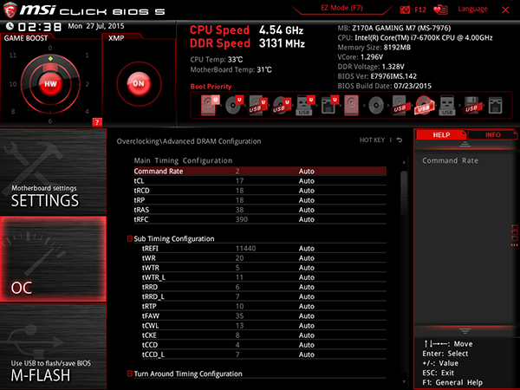Click the scroll up arrow of timing list
Screen dimensions: 520x390
click(x=404, y=162)
